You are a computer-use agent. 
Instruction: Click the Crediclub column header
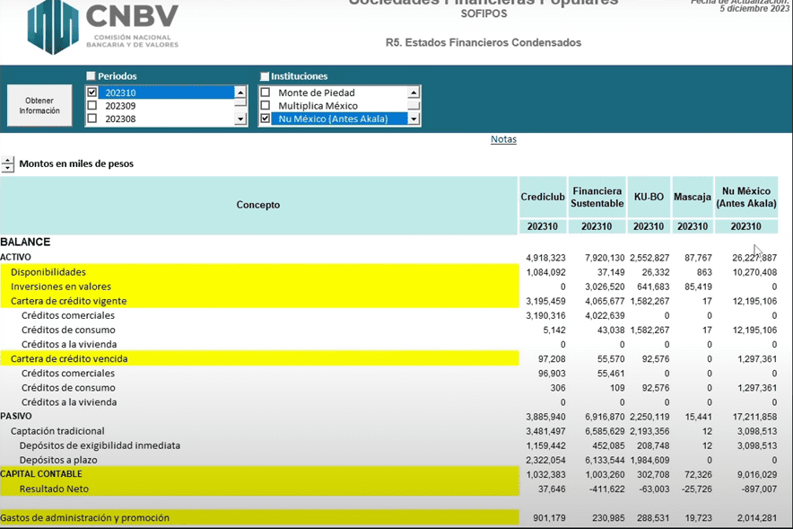pos(542,197)
